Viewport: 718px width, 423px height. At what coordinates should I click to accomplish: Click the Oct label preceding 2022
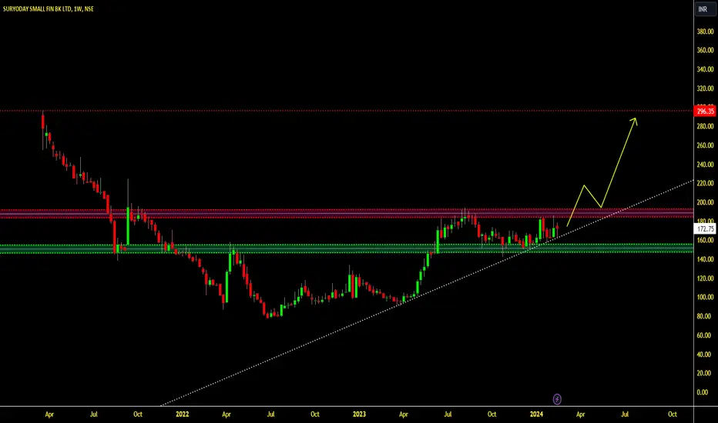pos(138,415)
